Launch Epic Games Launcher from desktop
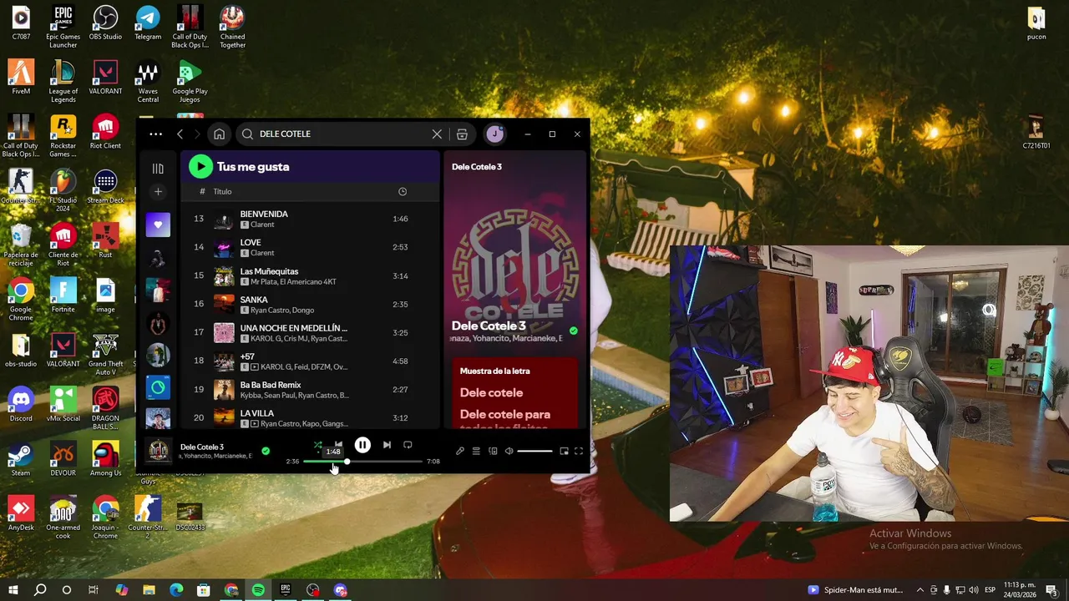The width and height of the screenshot is (1069, 601). (63, 27)
